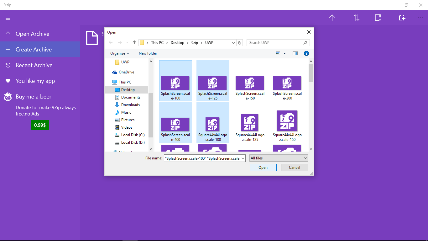Screen dimensions: 428x241
Task: Go forward in Open dialog
Action: click(x=120, y=43)
